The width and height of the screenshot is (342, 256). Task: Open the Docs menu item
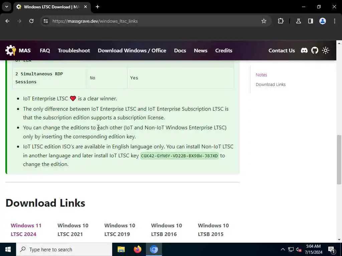[x=180, y=51]
